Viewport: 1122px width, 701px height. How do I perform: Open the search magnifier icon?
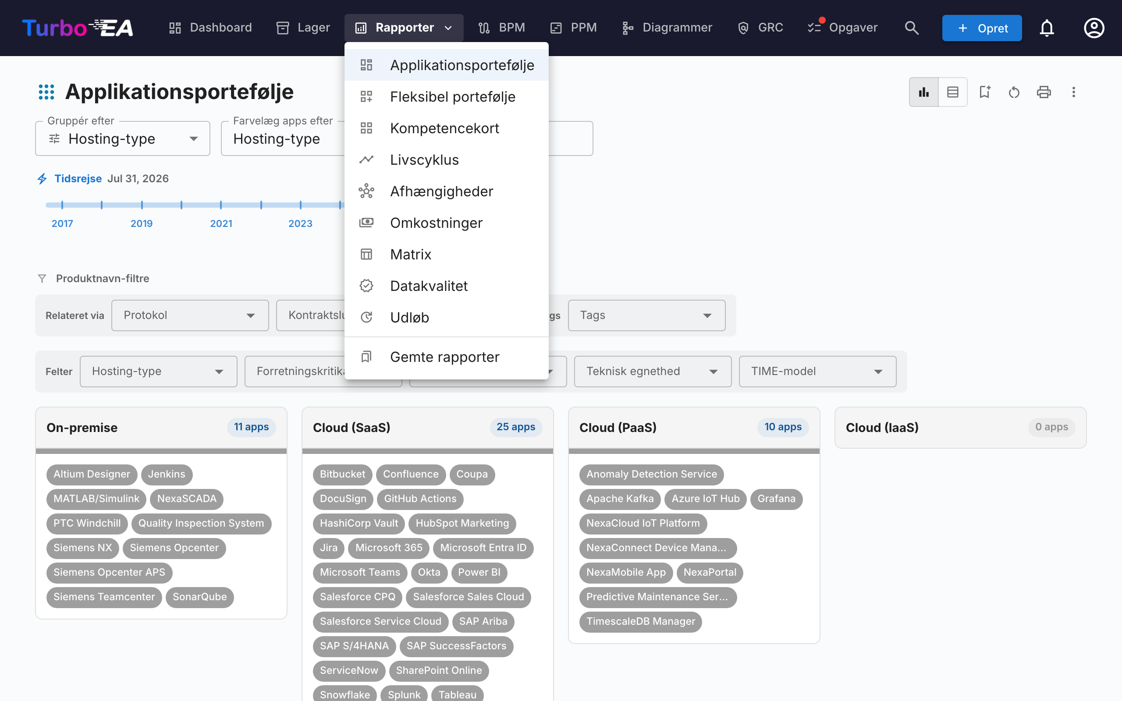pos(912,28)
